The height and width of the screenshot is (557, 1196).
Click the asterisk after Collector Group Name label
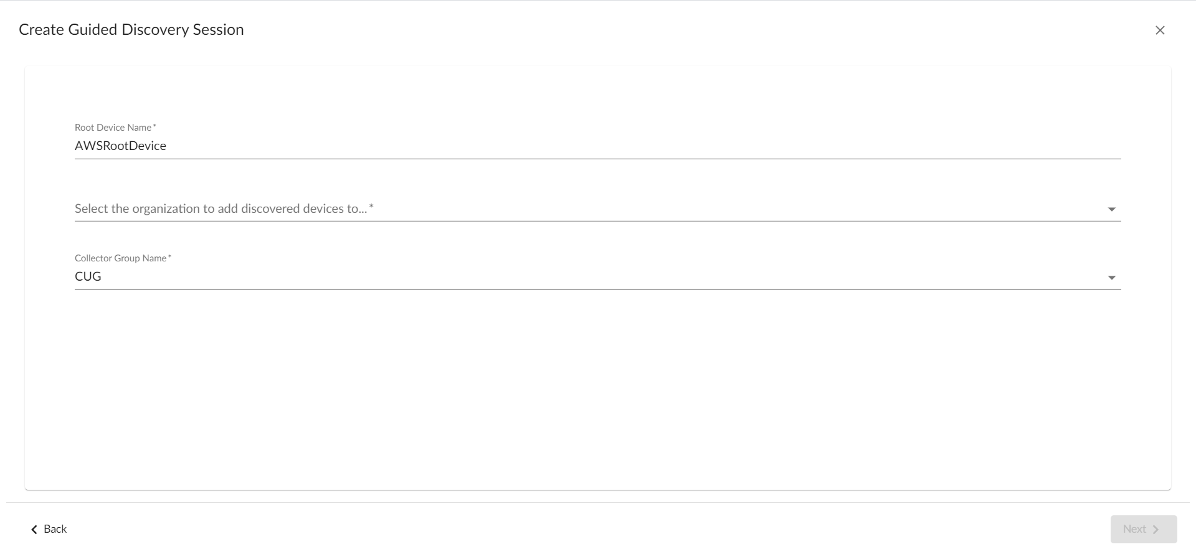click(169, 257)
